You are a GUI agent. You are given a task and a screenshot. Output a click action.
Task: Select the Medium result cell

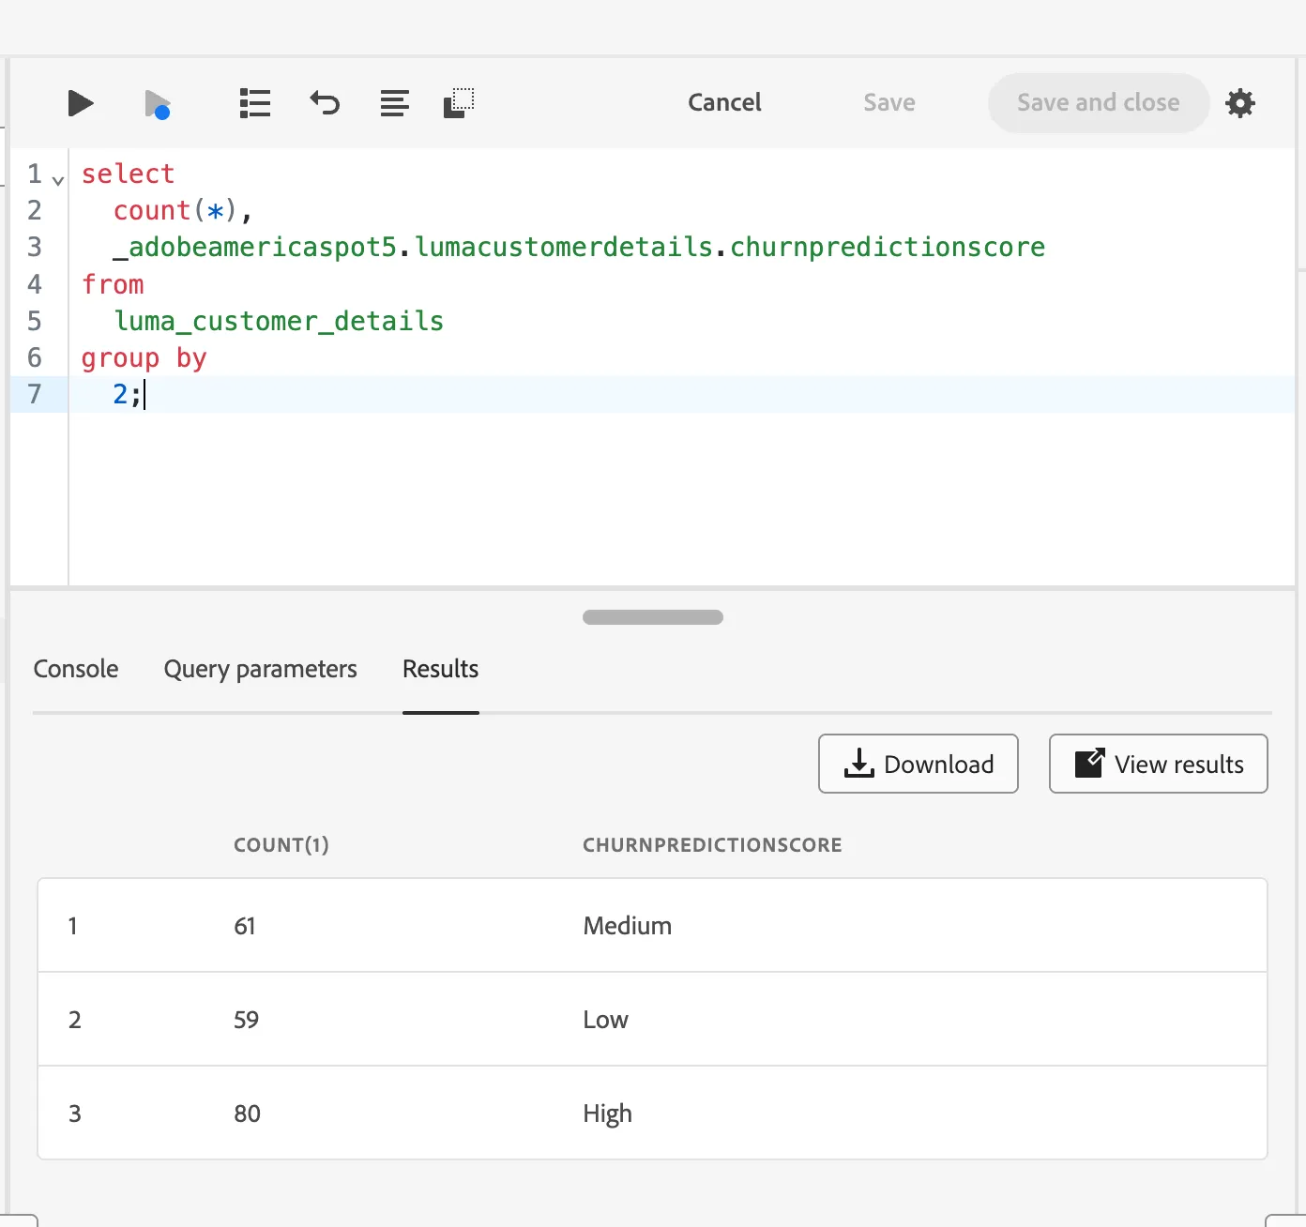point(628,926)
